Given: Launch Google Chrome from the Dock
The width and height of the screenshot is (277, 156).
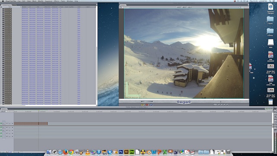Looking at the screenshot, I should [71, 152].
